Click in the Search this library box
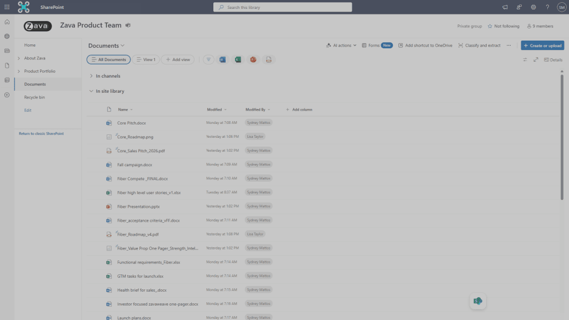The image size is (569, 320). (x=283, y=7)
